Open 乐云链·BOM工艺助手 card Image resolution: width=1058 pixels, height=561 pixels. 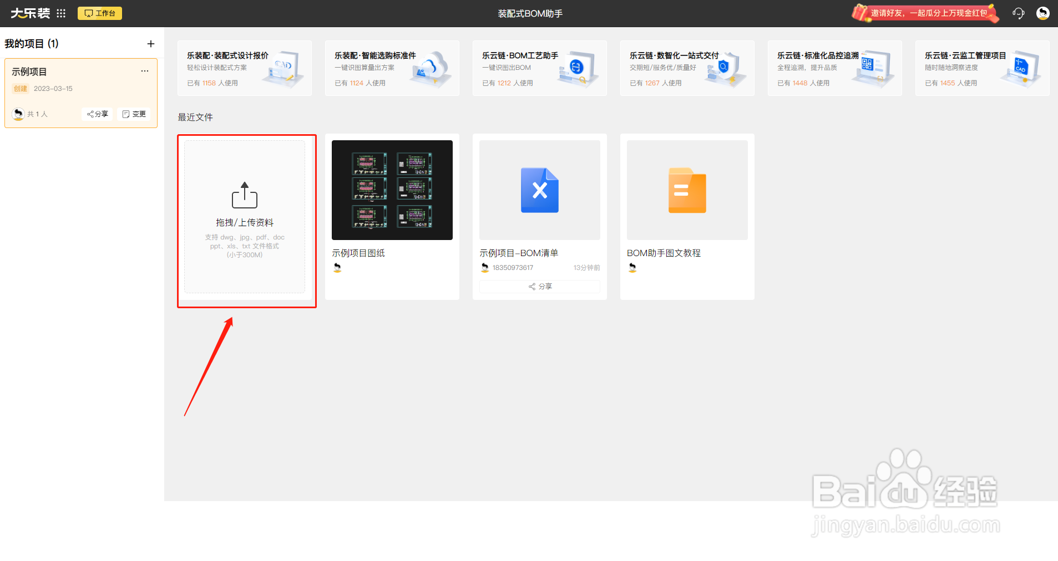pyautogui.click(x=540, y=68)
